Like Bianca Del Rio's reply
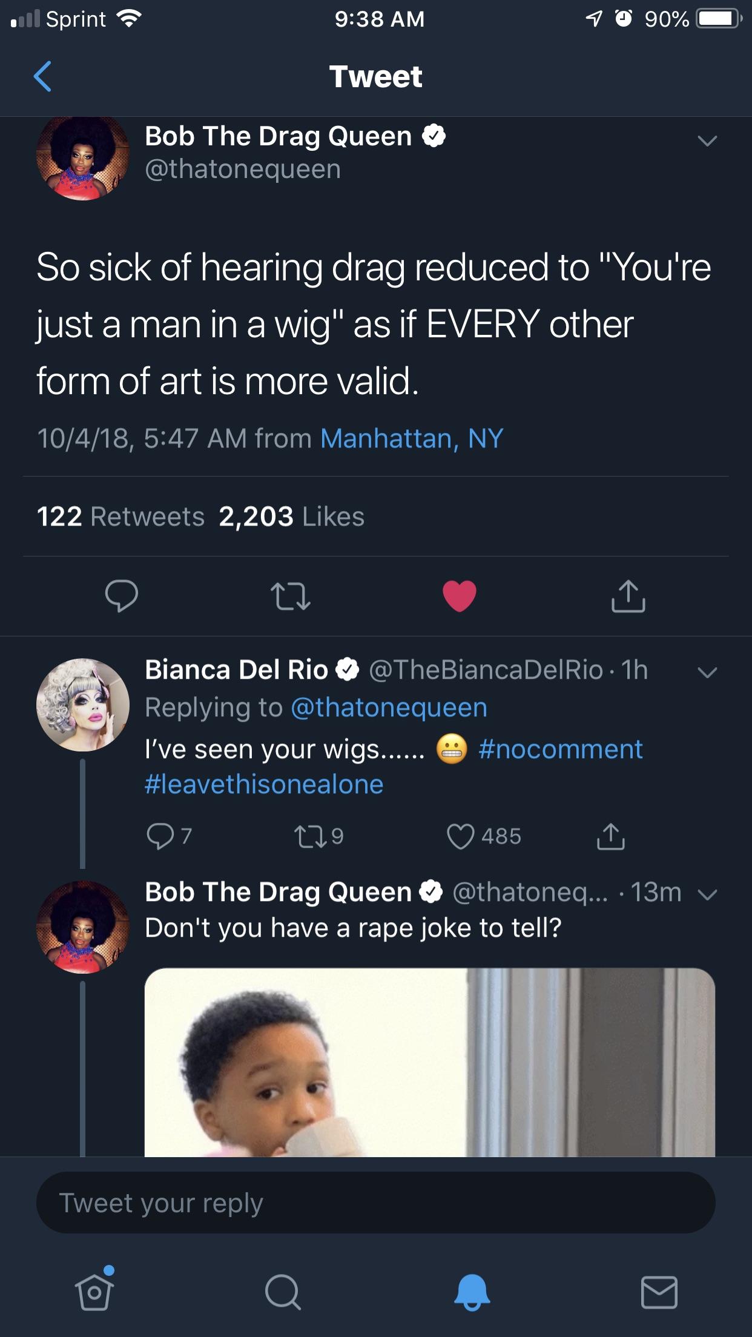Viewport: 752px width, 1337px height. (x=461, y=836)
